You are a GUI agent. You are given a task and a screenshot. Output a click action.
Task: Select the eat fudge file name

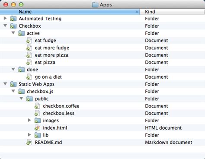[45, 41]
